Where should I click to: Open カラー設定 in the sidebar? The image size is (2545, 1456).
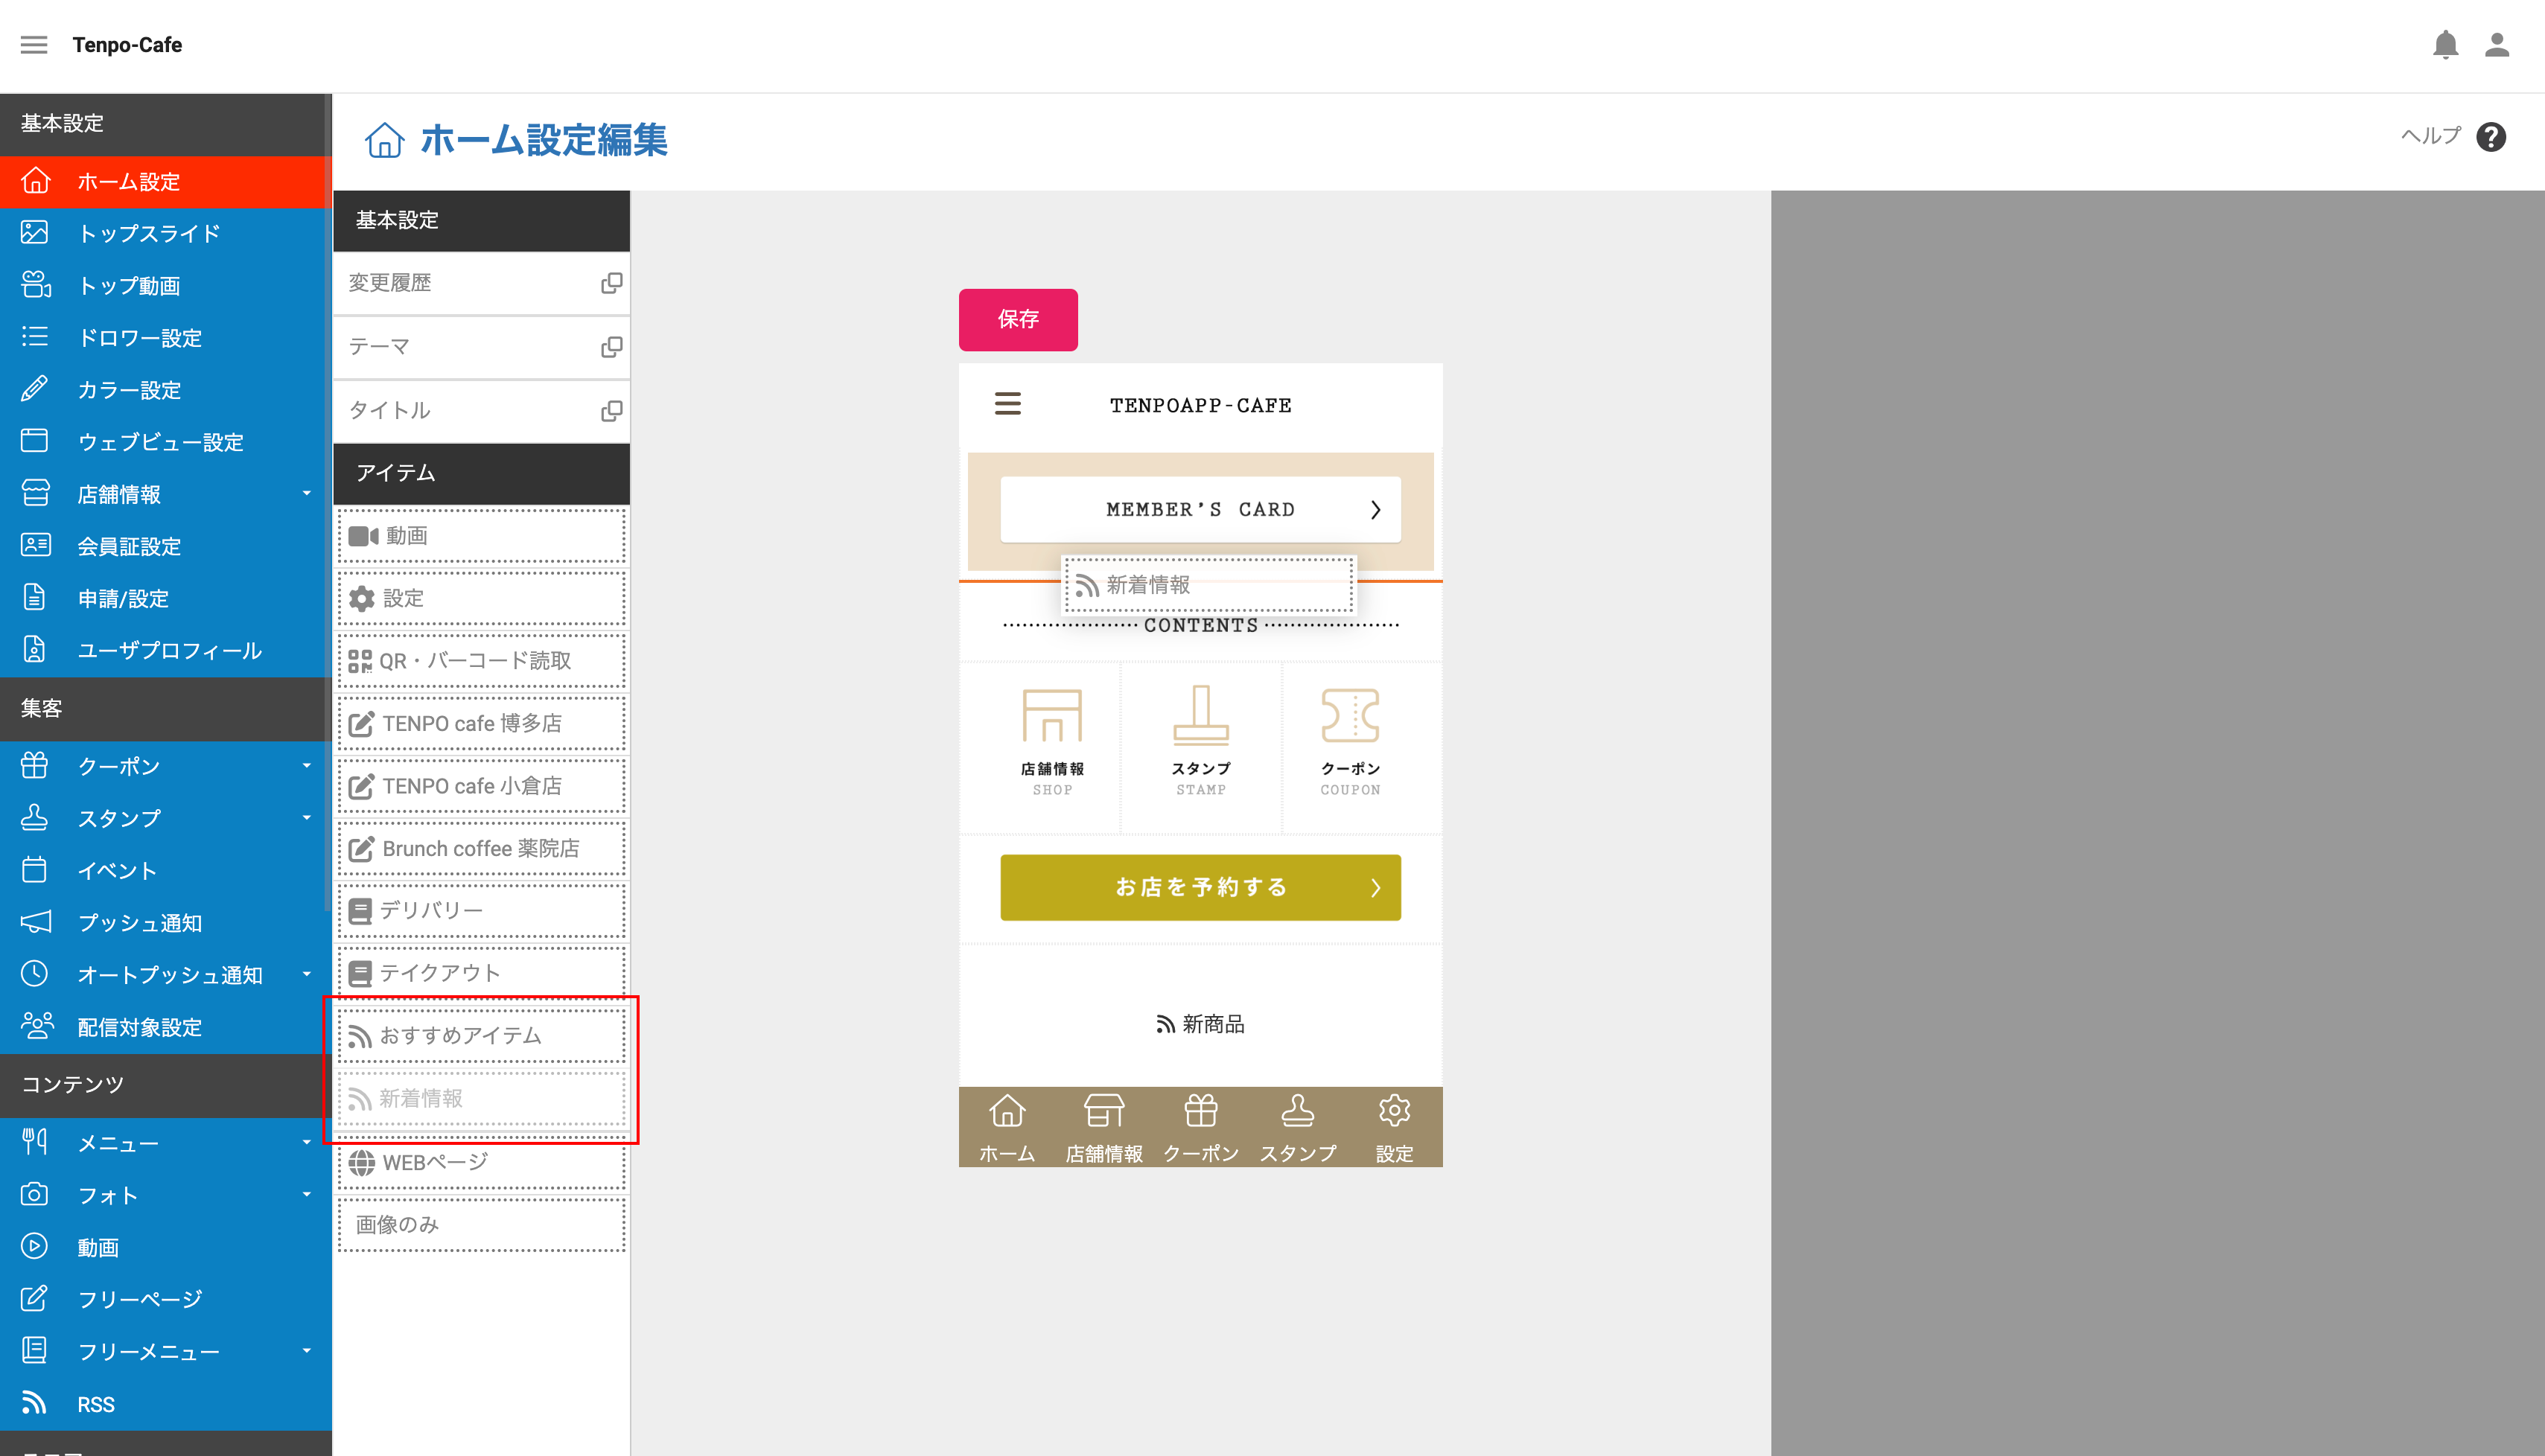[165, 389]
